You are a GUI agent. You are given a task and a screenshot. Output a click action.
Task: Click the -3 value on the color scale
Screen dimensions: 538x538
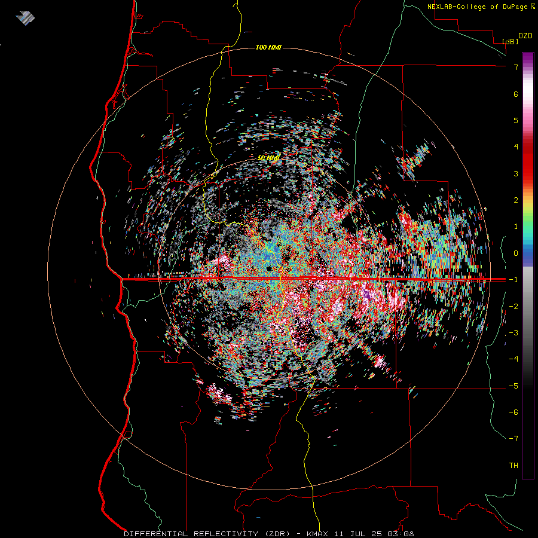[x=513, y=333]
